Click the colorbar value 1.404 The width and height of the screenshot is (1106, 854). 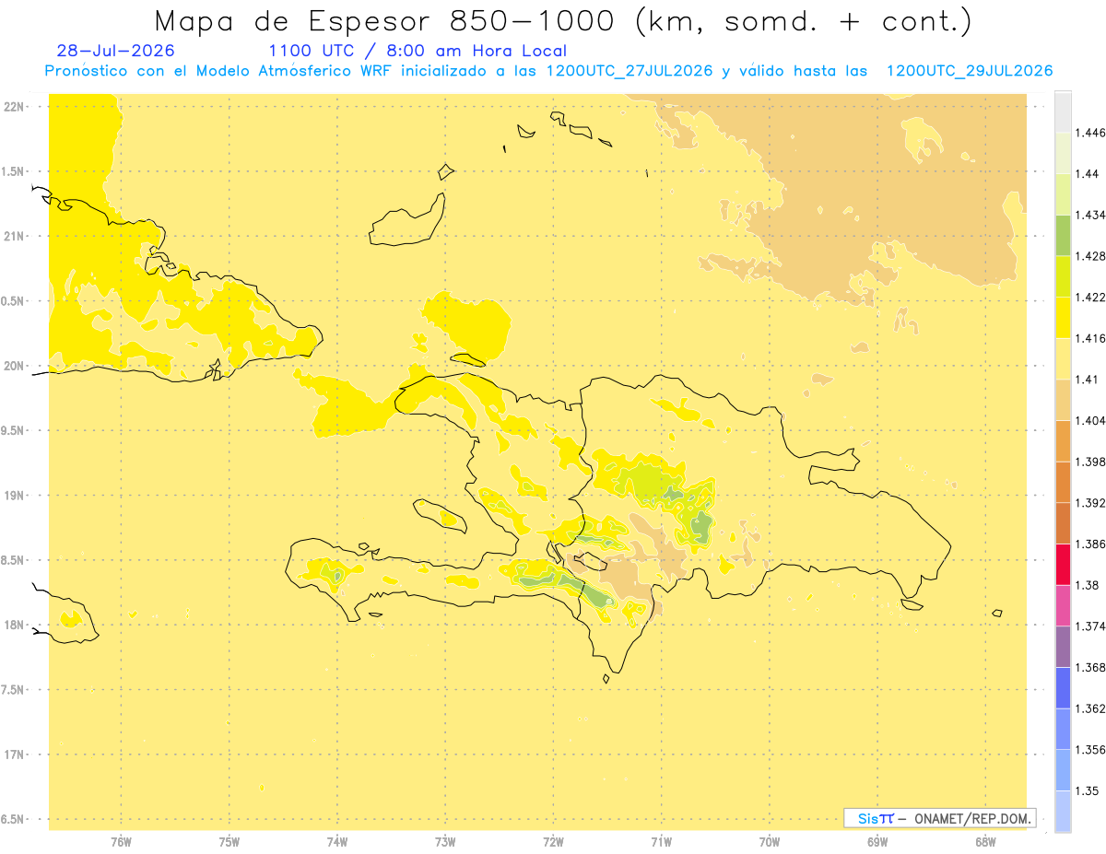pyautogui.click(x=1089, y=420)
